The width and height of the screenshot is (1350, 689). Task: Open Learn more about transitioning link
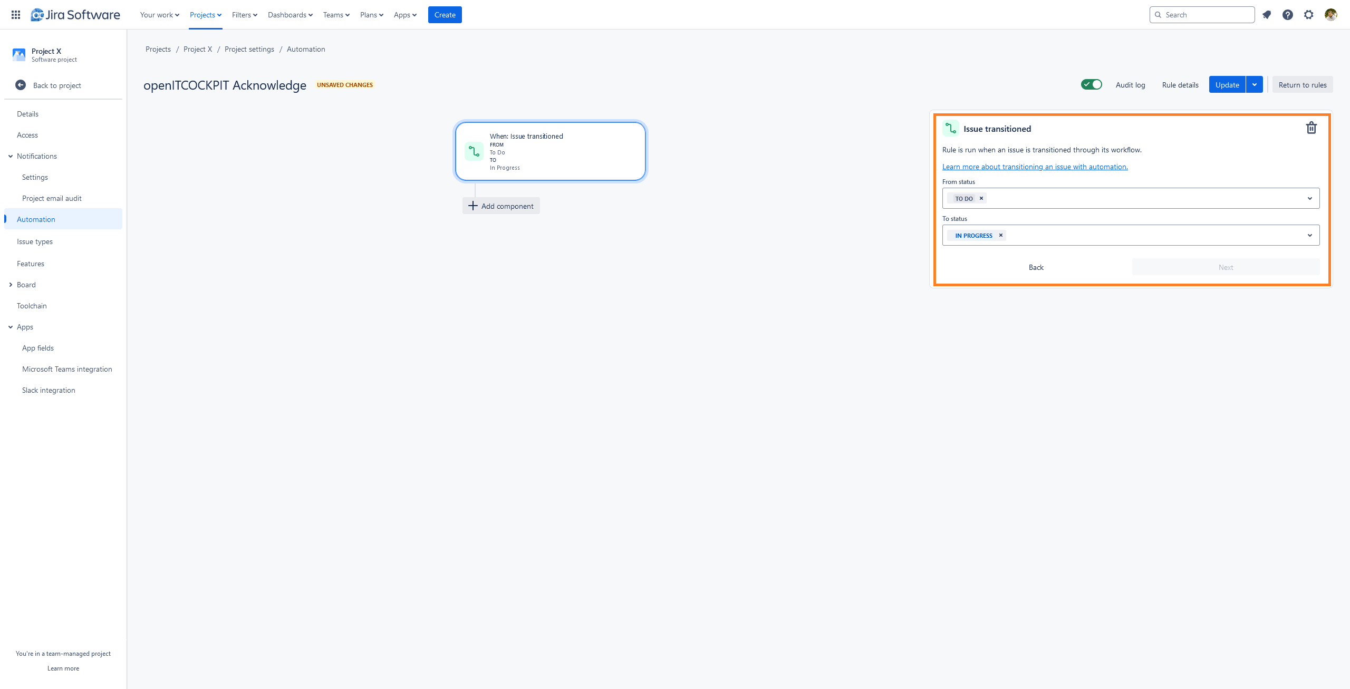tap(1035, 167)
